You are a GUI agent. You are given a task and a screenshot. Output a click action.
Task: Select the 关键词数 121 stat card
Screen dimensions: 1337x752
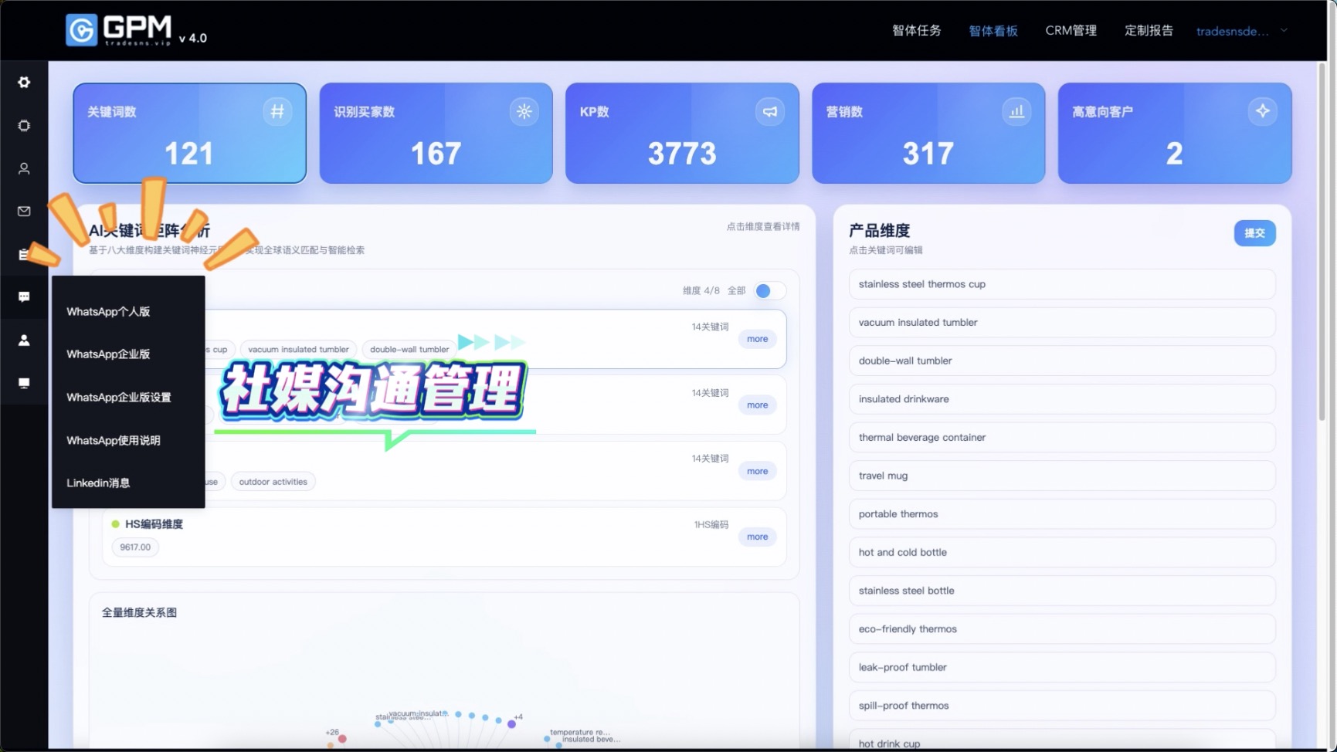tap(189, 134)
